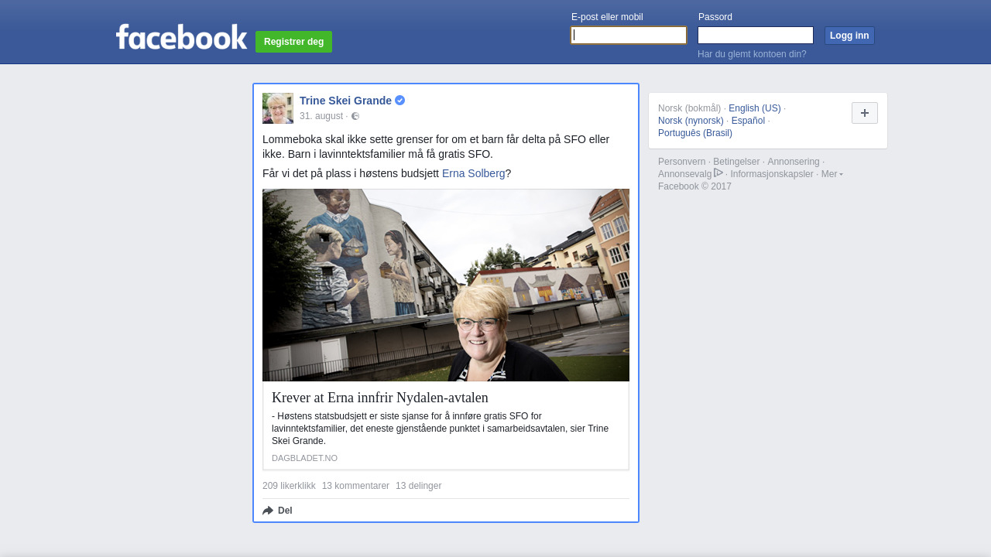Click the AdChoices triangle icon

click(718, 173)
